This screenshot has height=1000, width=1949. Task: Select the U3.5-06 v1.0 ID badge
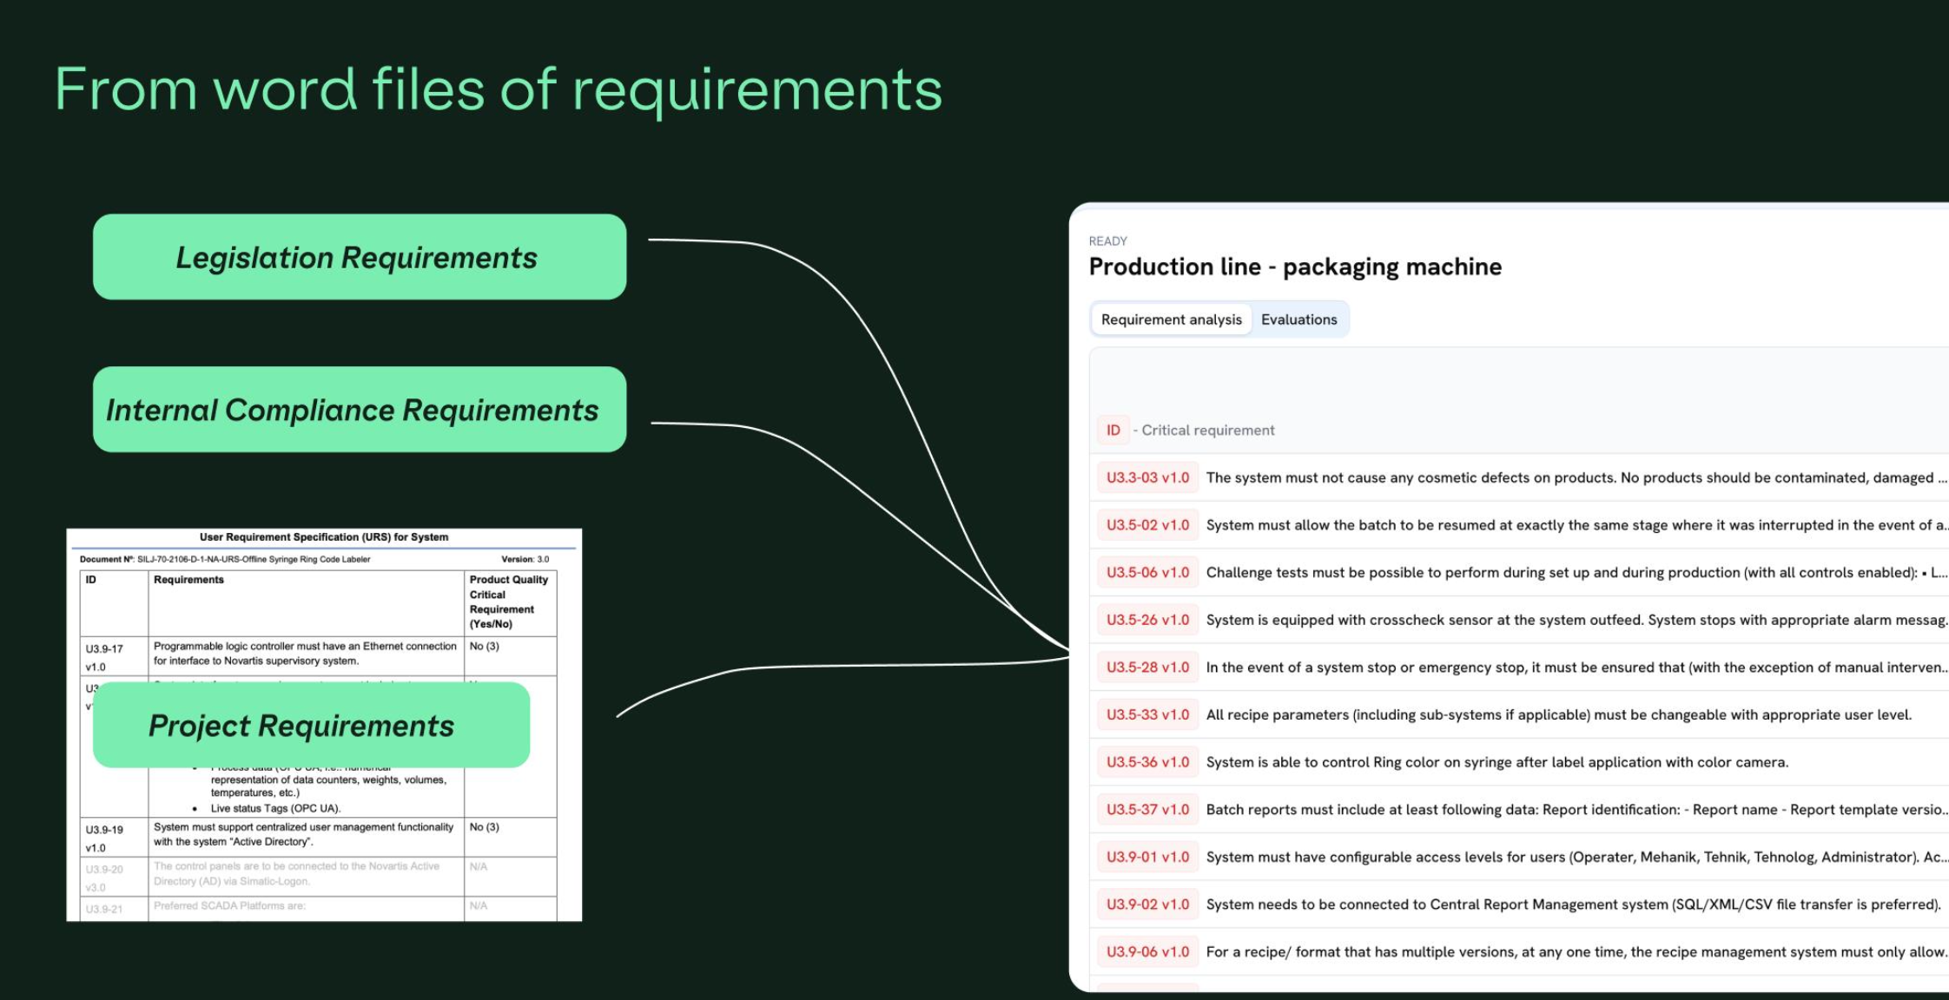point(1147,573)
